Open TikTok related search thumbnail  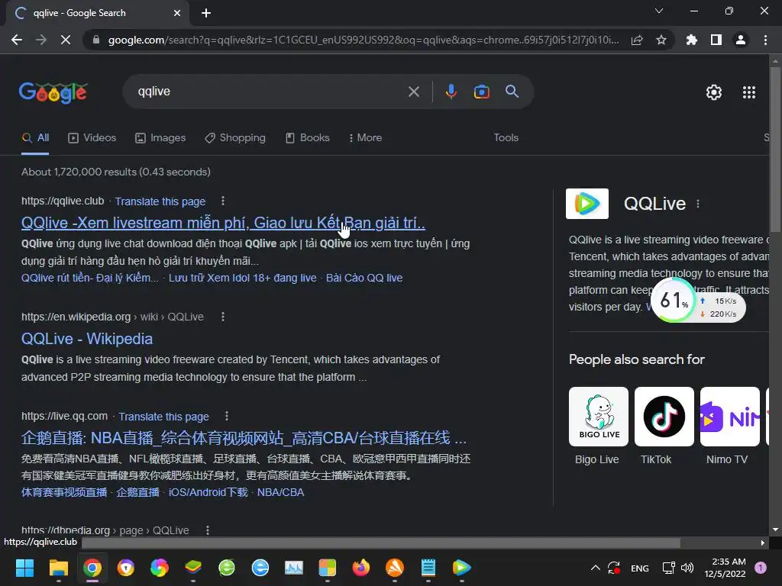664,417
